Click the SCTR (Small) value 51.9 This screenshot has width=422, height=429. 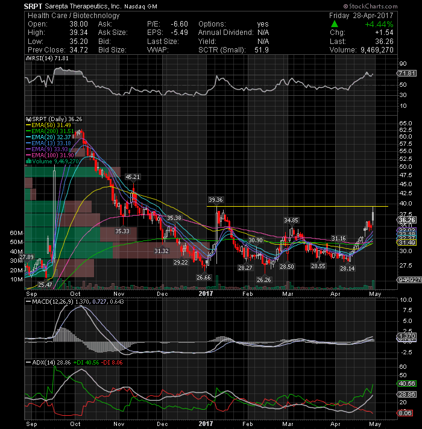(x=261, y=50)
